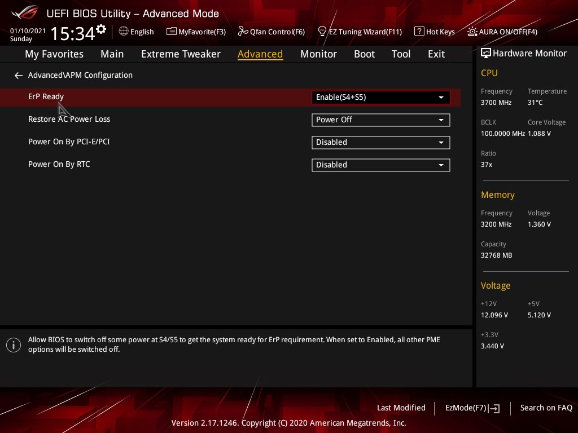
Task: Click Last Modified button
Action: click(401, 408)
